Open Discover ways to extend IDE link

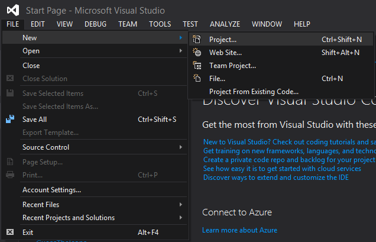click(x=275, y=178)
